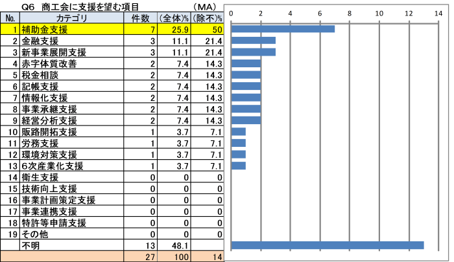
Task: Click the chart bar for 補助金支援
Action: coord(283,29)
